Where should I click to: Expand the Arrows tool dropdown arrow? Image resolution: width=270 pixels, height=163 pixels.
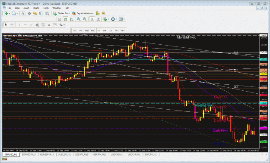click(x=64, y=25)
